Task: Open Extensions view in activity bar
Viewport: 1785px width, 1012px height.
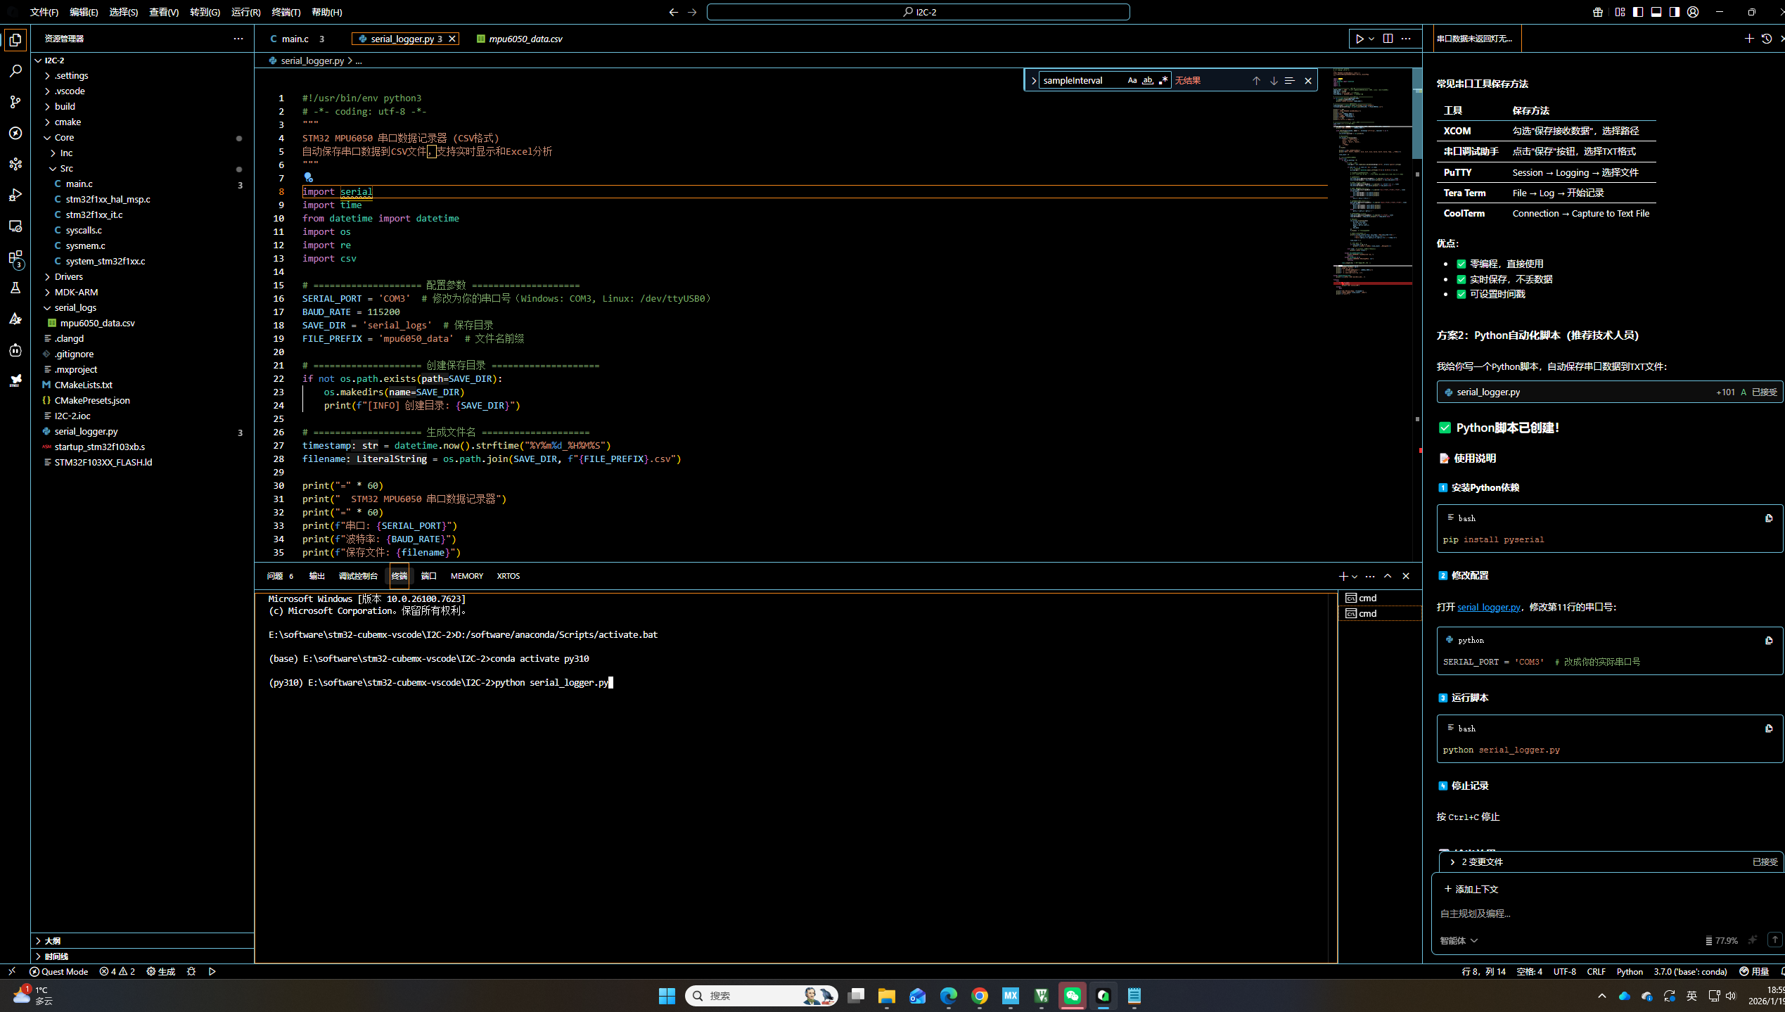Action: [15, 257]
